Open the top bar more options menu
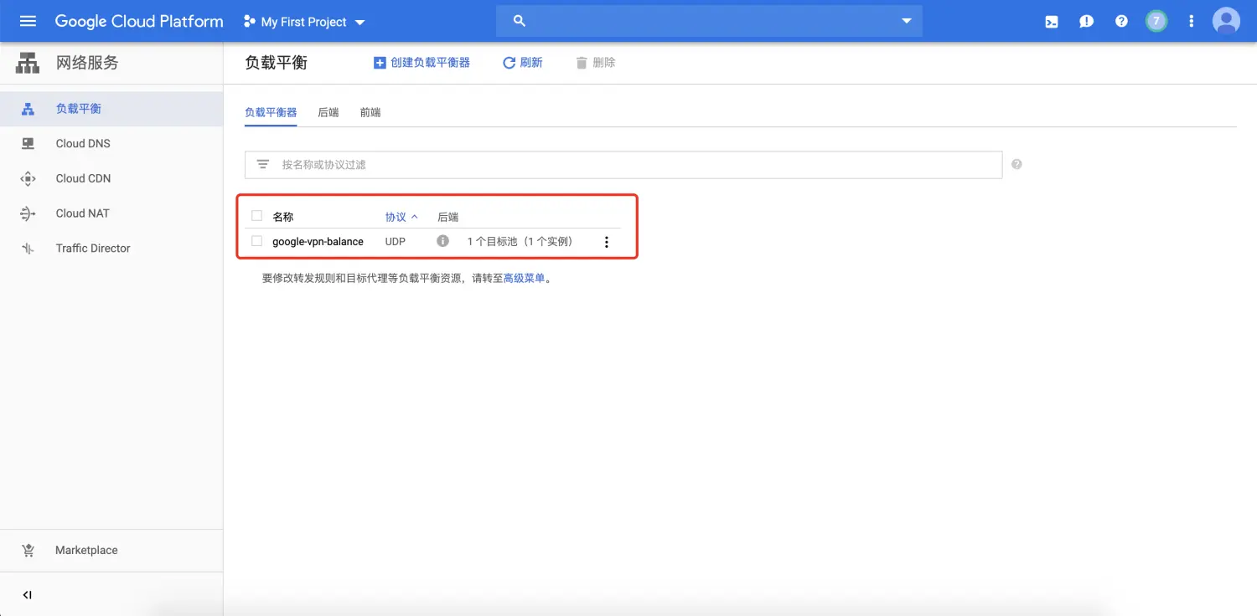Viewport: 1257px width, 616px height. 1191,22
